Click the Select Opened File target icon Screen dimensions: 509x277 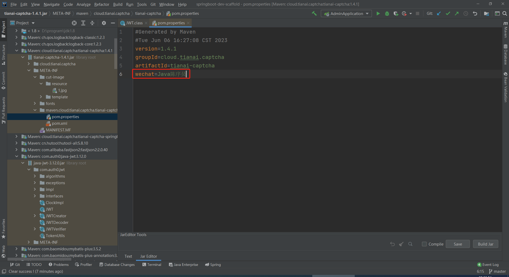(74, 23)
